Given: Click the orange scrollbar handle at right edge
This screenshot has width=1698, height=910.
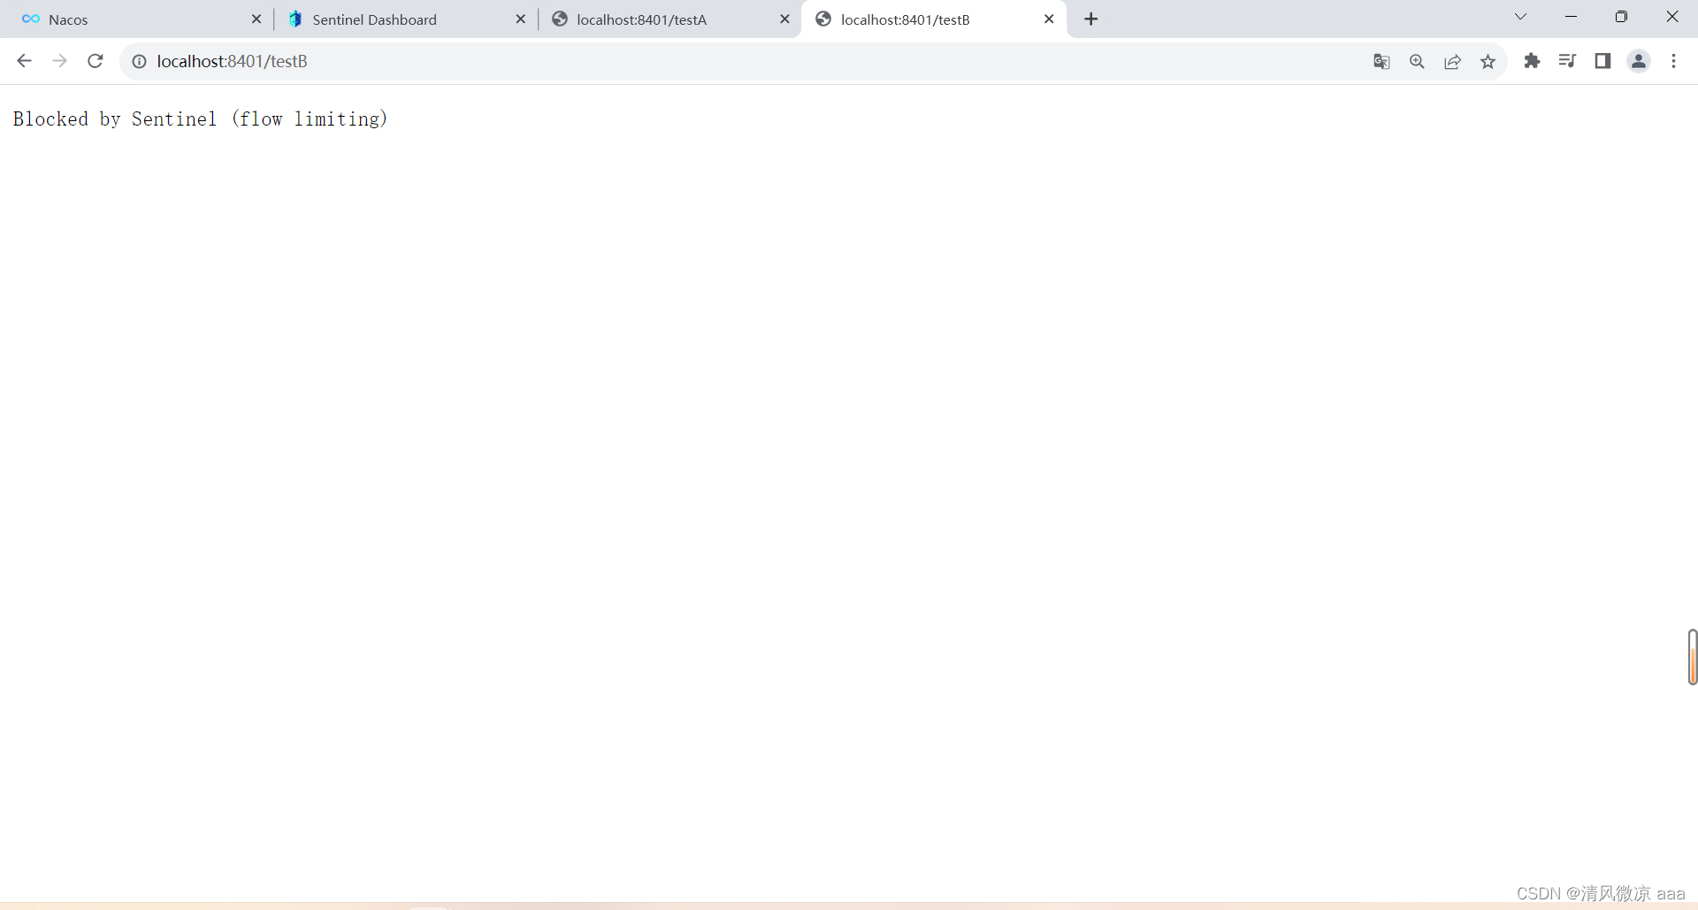Looking at the screenshot, I should pos(1693,657).
